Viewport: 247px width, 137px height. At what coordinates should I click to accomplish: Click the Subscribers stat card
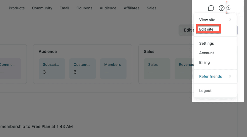[x=52, y=69]
